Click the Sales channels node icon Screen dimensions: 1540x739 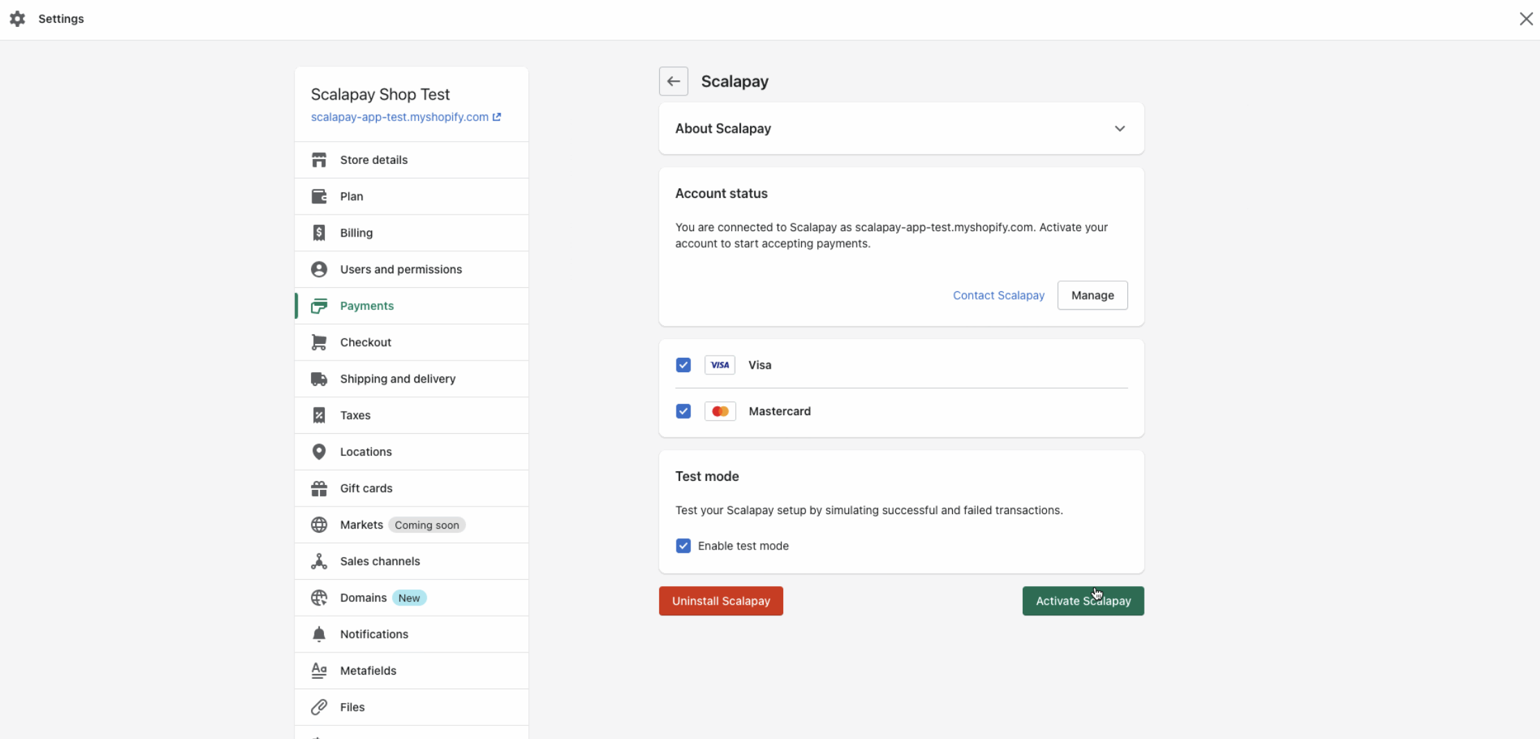click(319, 561)
